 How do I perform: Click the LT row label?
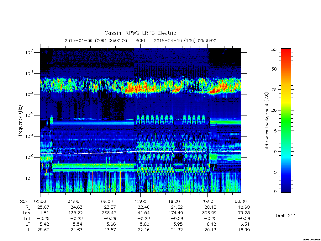coord(28,224)
